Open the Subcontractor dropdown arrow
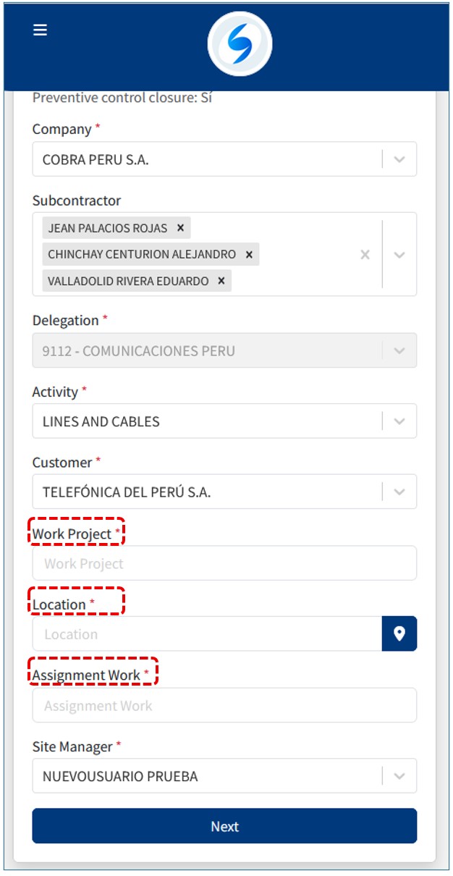Viewport: 453px width, 876px height. 399,254
